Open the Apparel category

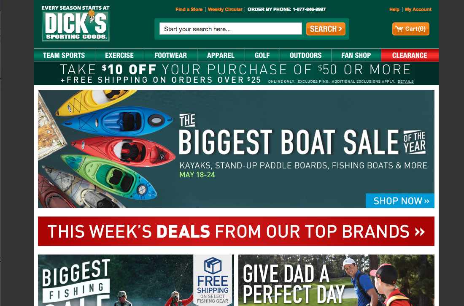221,55
